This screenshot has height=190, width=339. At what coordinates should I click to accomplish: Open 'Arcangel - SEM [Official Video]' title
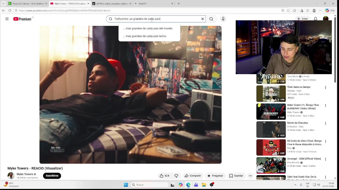click(304, 159)
